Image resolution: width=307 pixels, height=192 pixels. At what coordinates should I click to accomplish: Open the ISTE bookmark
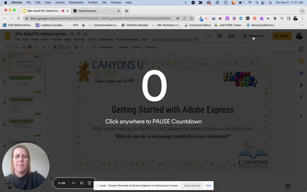73,25
